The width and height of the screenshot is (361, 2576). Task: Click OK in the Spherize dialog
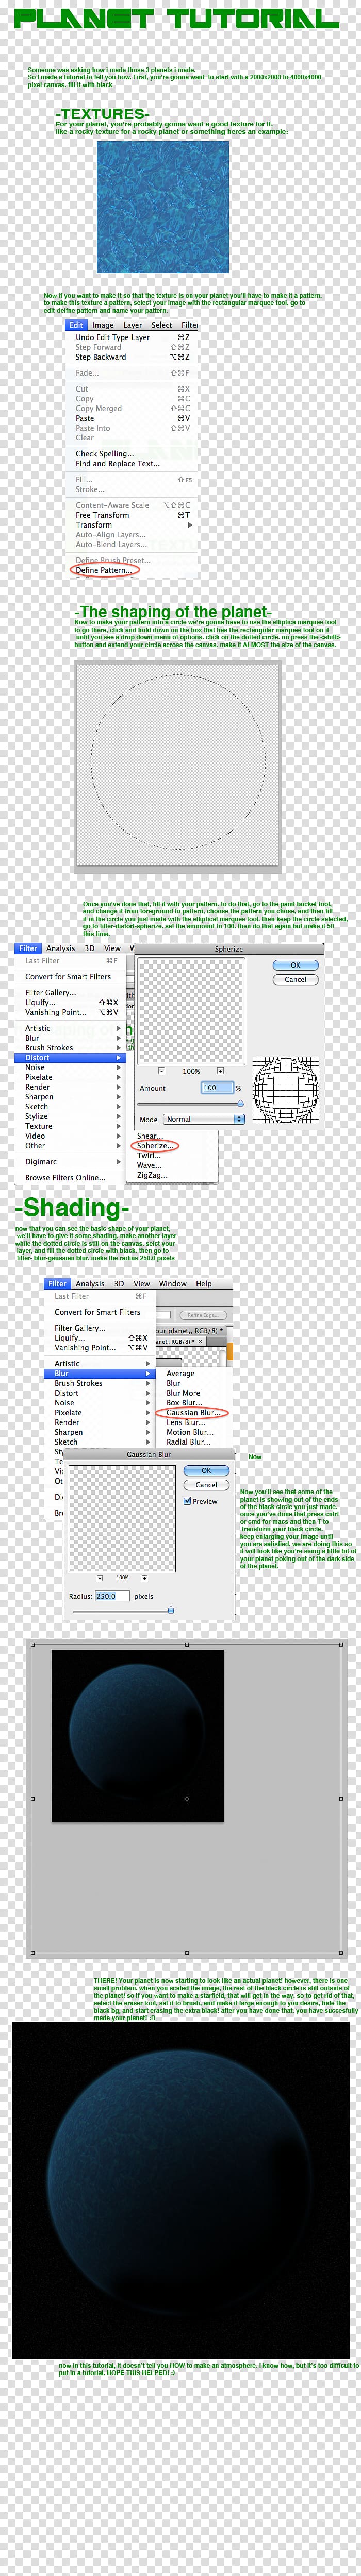(295, 965)
